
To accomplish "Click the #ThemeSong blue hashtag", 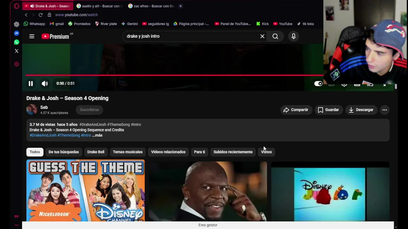I will [x=69, y=135].
